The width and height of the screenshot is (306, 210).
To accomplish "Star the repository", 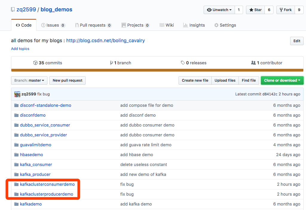I will point(255,10).
